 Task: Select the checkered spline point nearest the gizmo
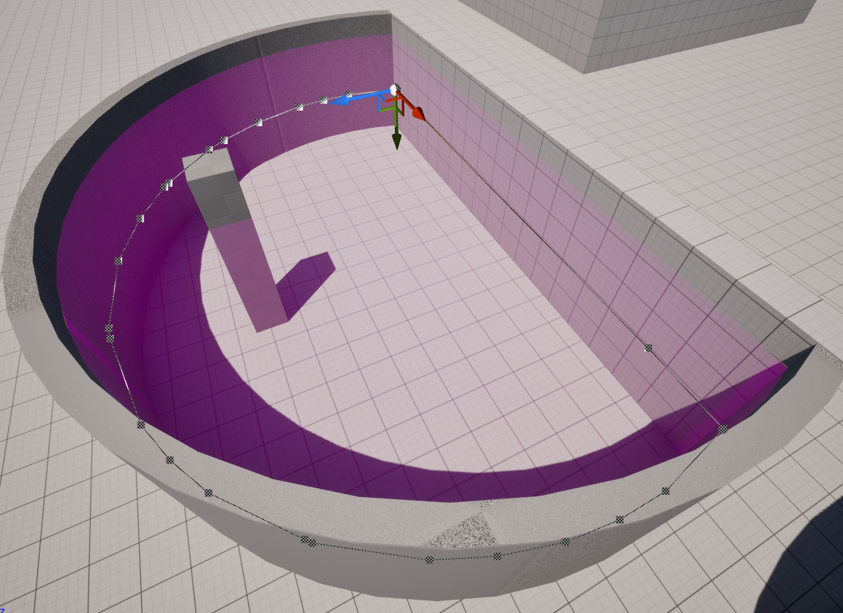tap(349, 93)
